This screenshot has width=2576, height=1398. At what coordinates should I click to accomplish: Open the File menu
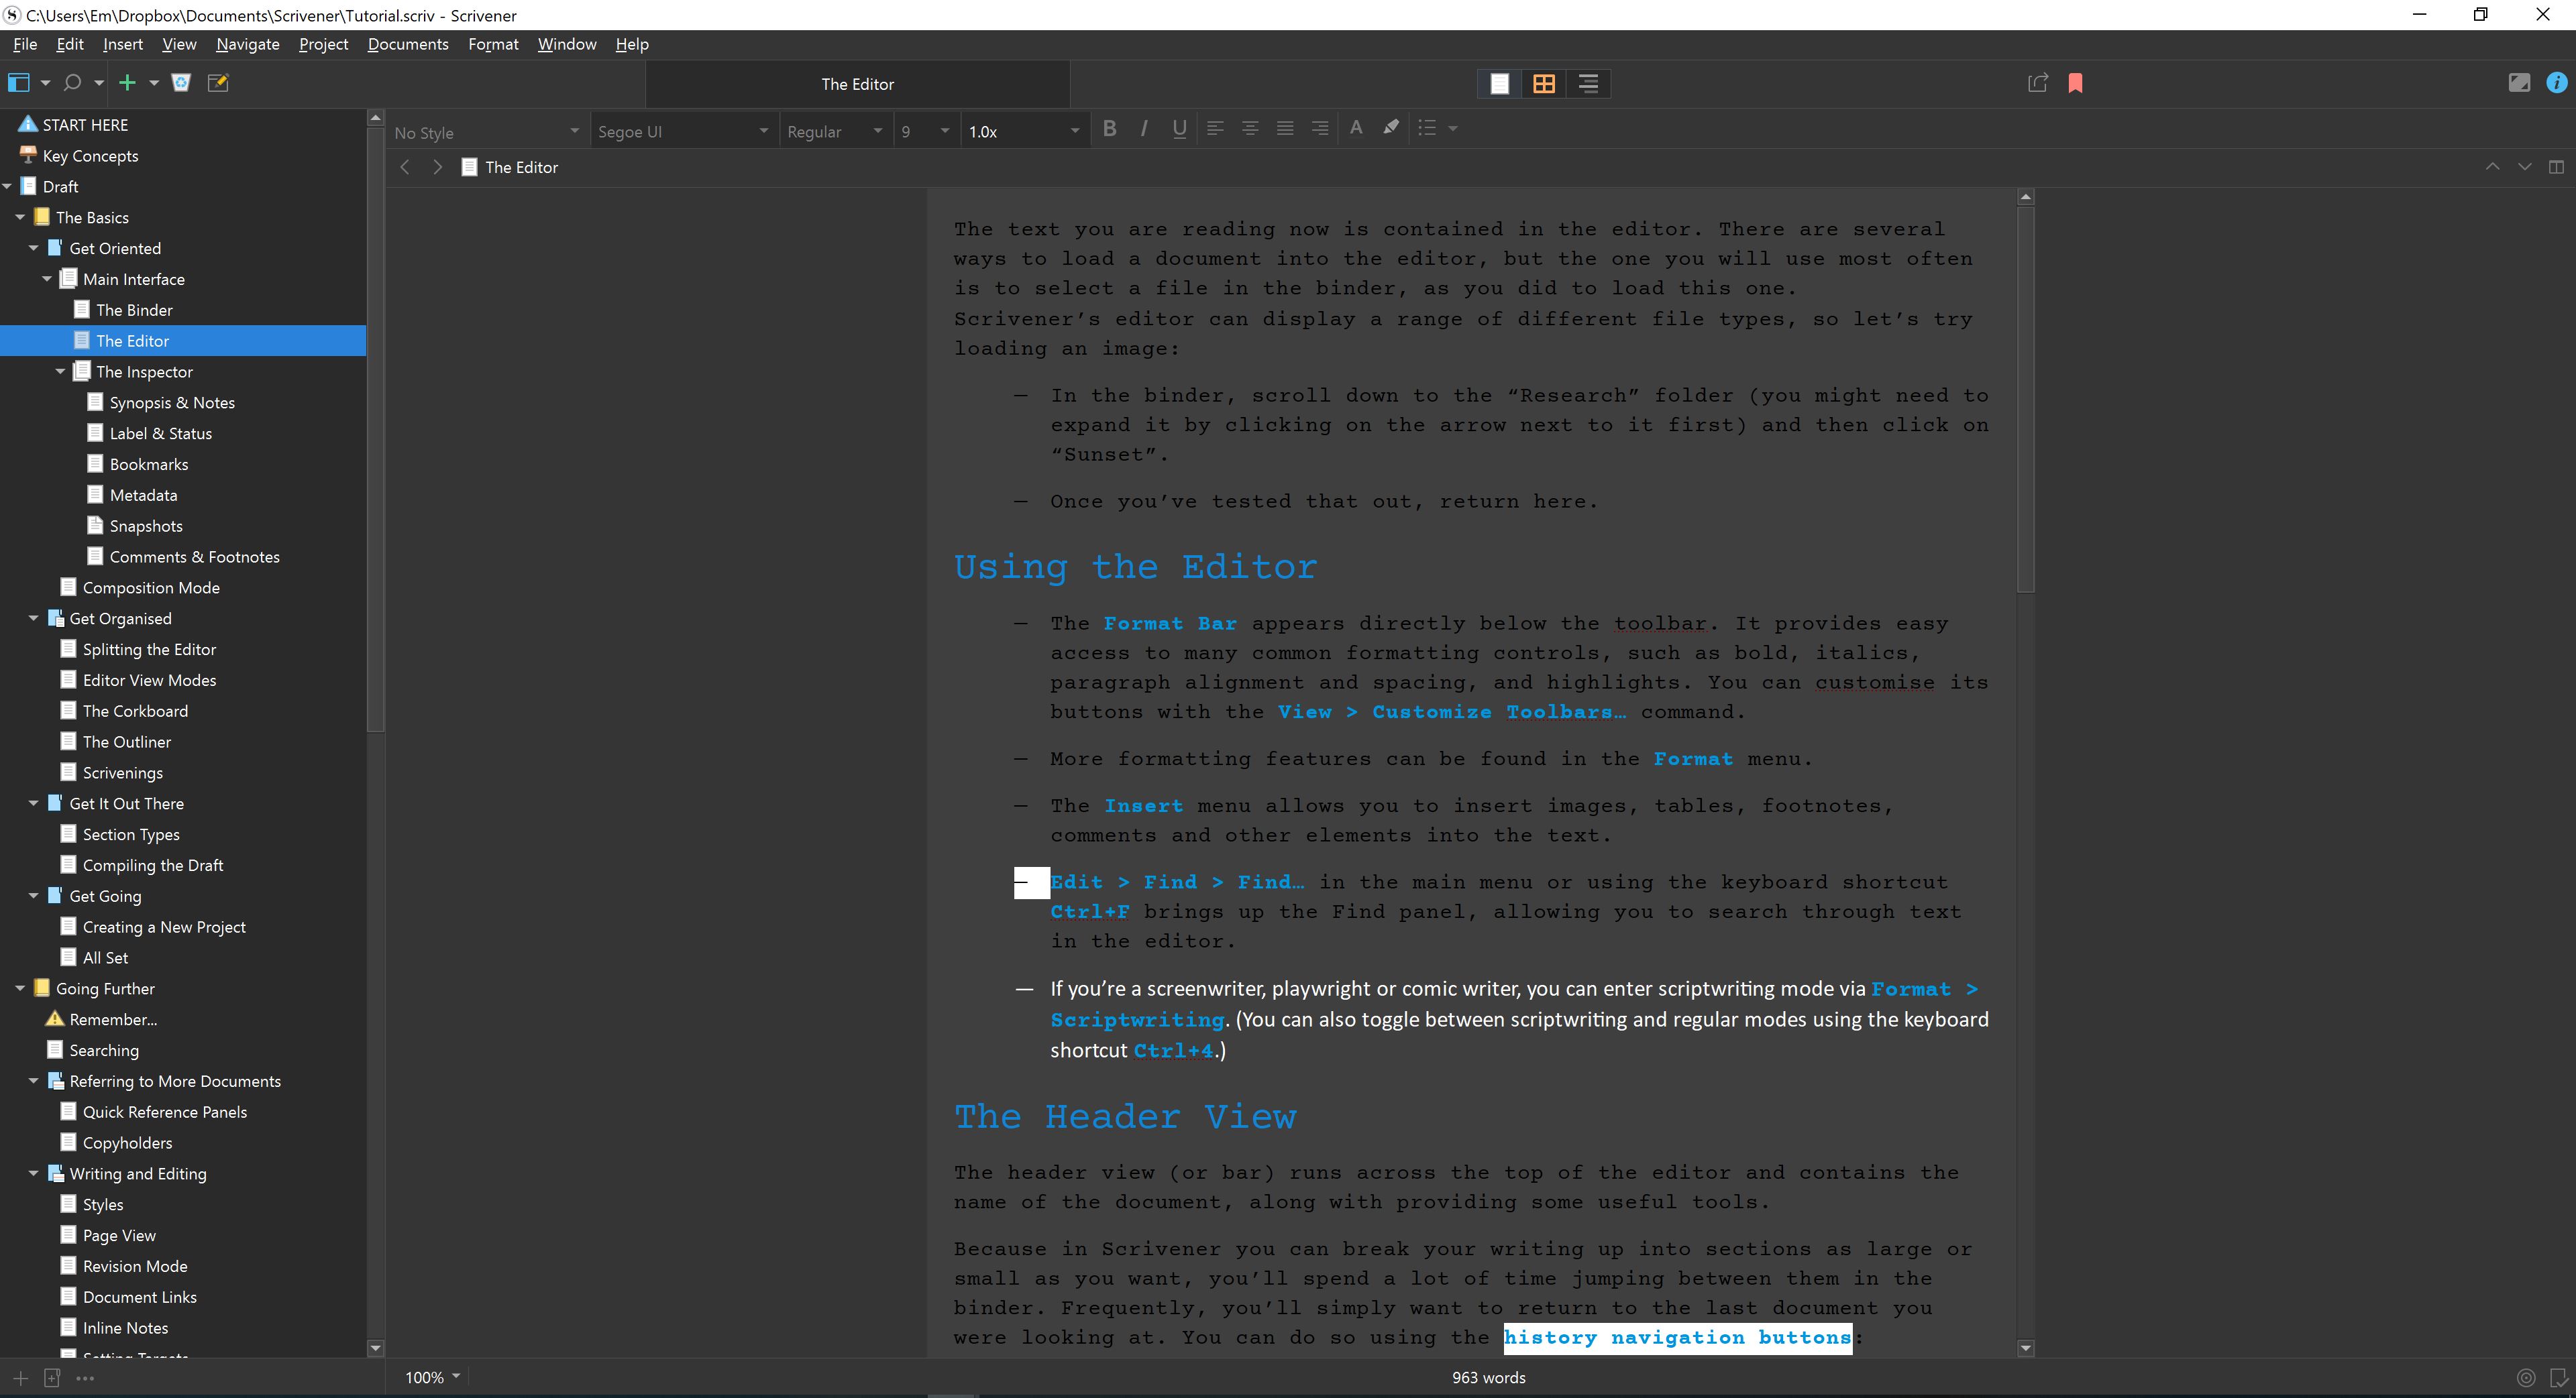pos(25,44)
